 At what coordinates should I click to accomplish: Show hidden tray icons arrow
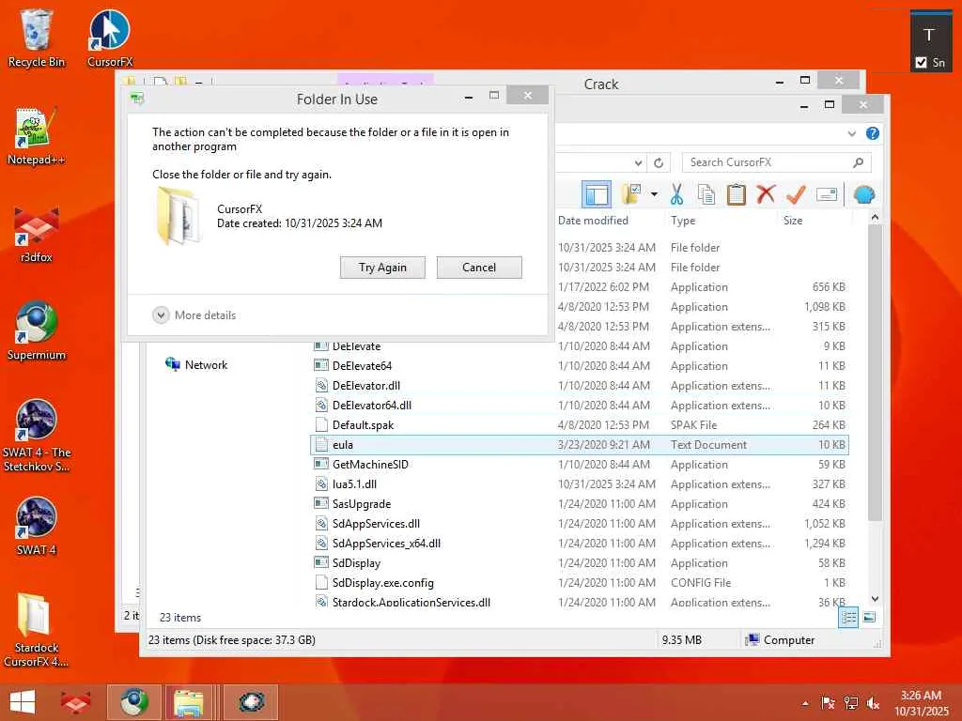coord(805,703)
